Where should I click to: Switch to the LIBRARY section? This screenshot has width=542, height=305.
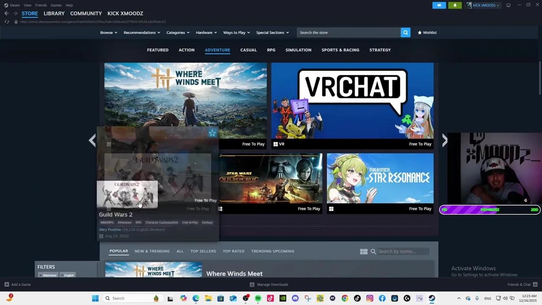54,14
